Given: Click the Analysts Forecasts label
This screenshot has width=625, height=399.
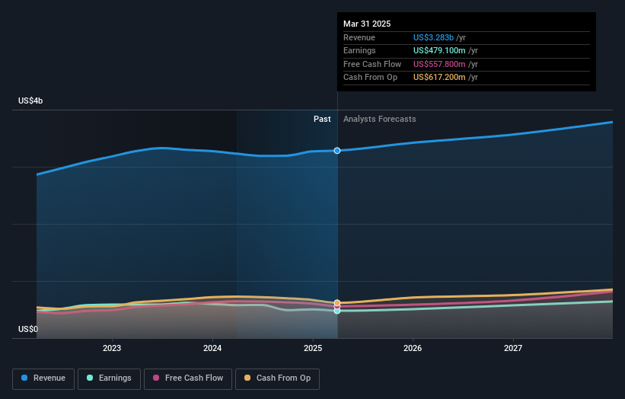Looking at the screenshot, I should coord(379,120).
